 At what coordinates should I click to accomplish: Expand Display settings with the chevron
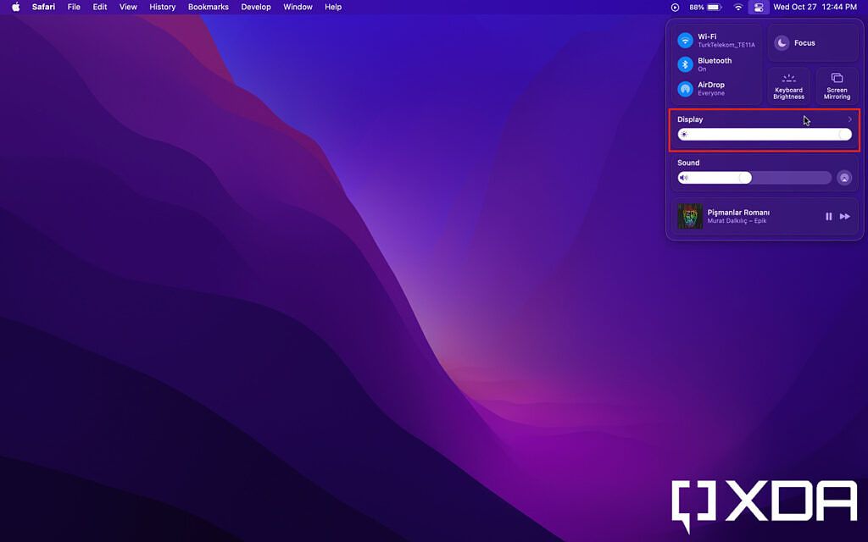tap(850, 119)
